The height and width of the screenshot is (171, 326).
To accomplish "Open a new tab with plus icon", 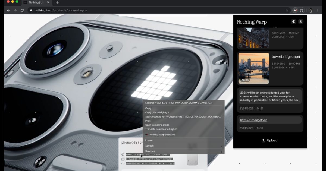I will [x=57, y=2].
